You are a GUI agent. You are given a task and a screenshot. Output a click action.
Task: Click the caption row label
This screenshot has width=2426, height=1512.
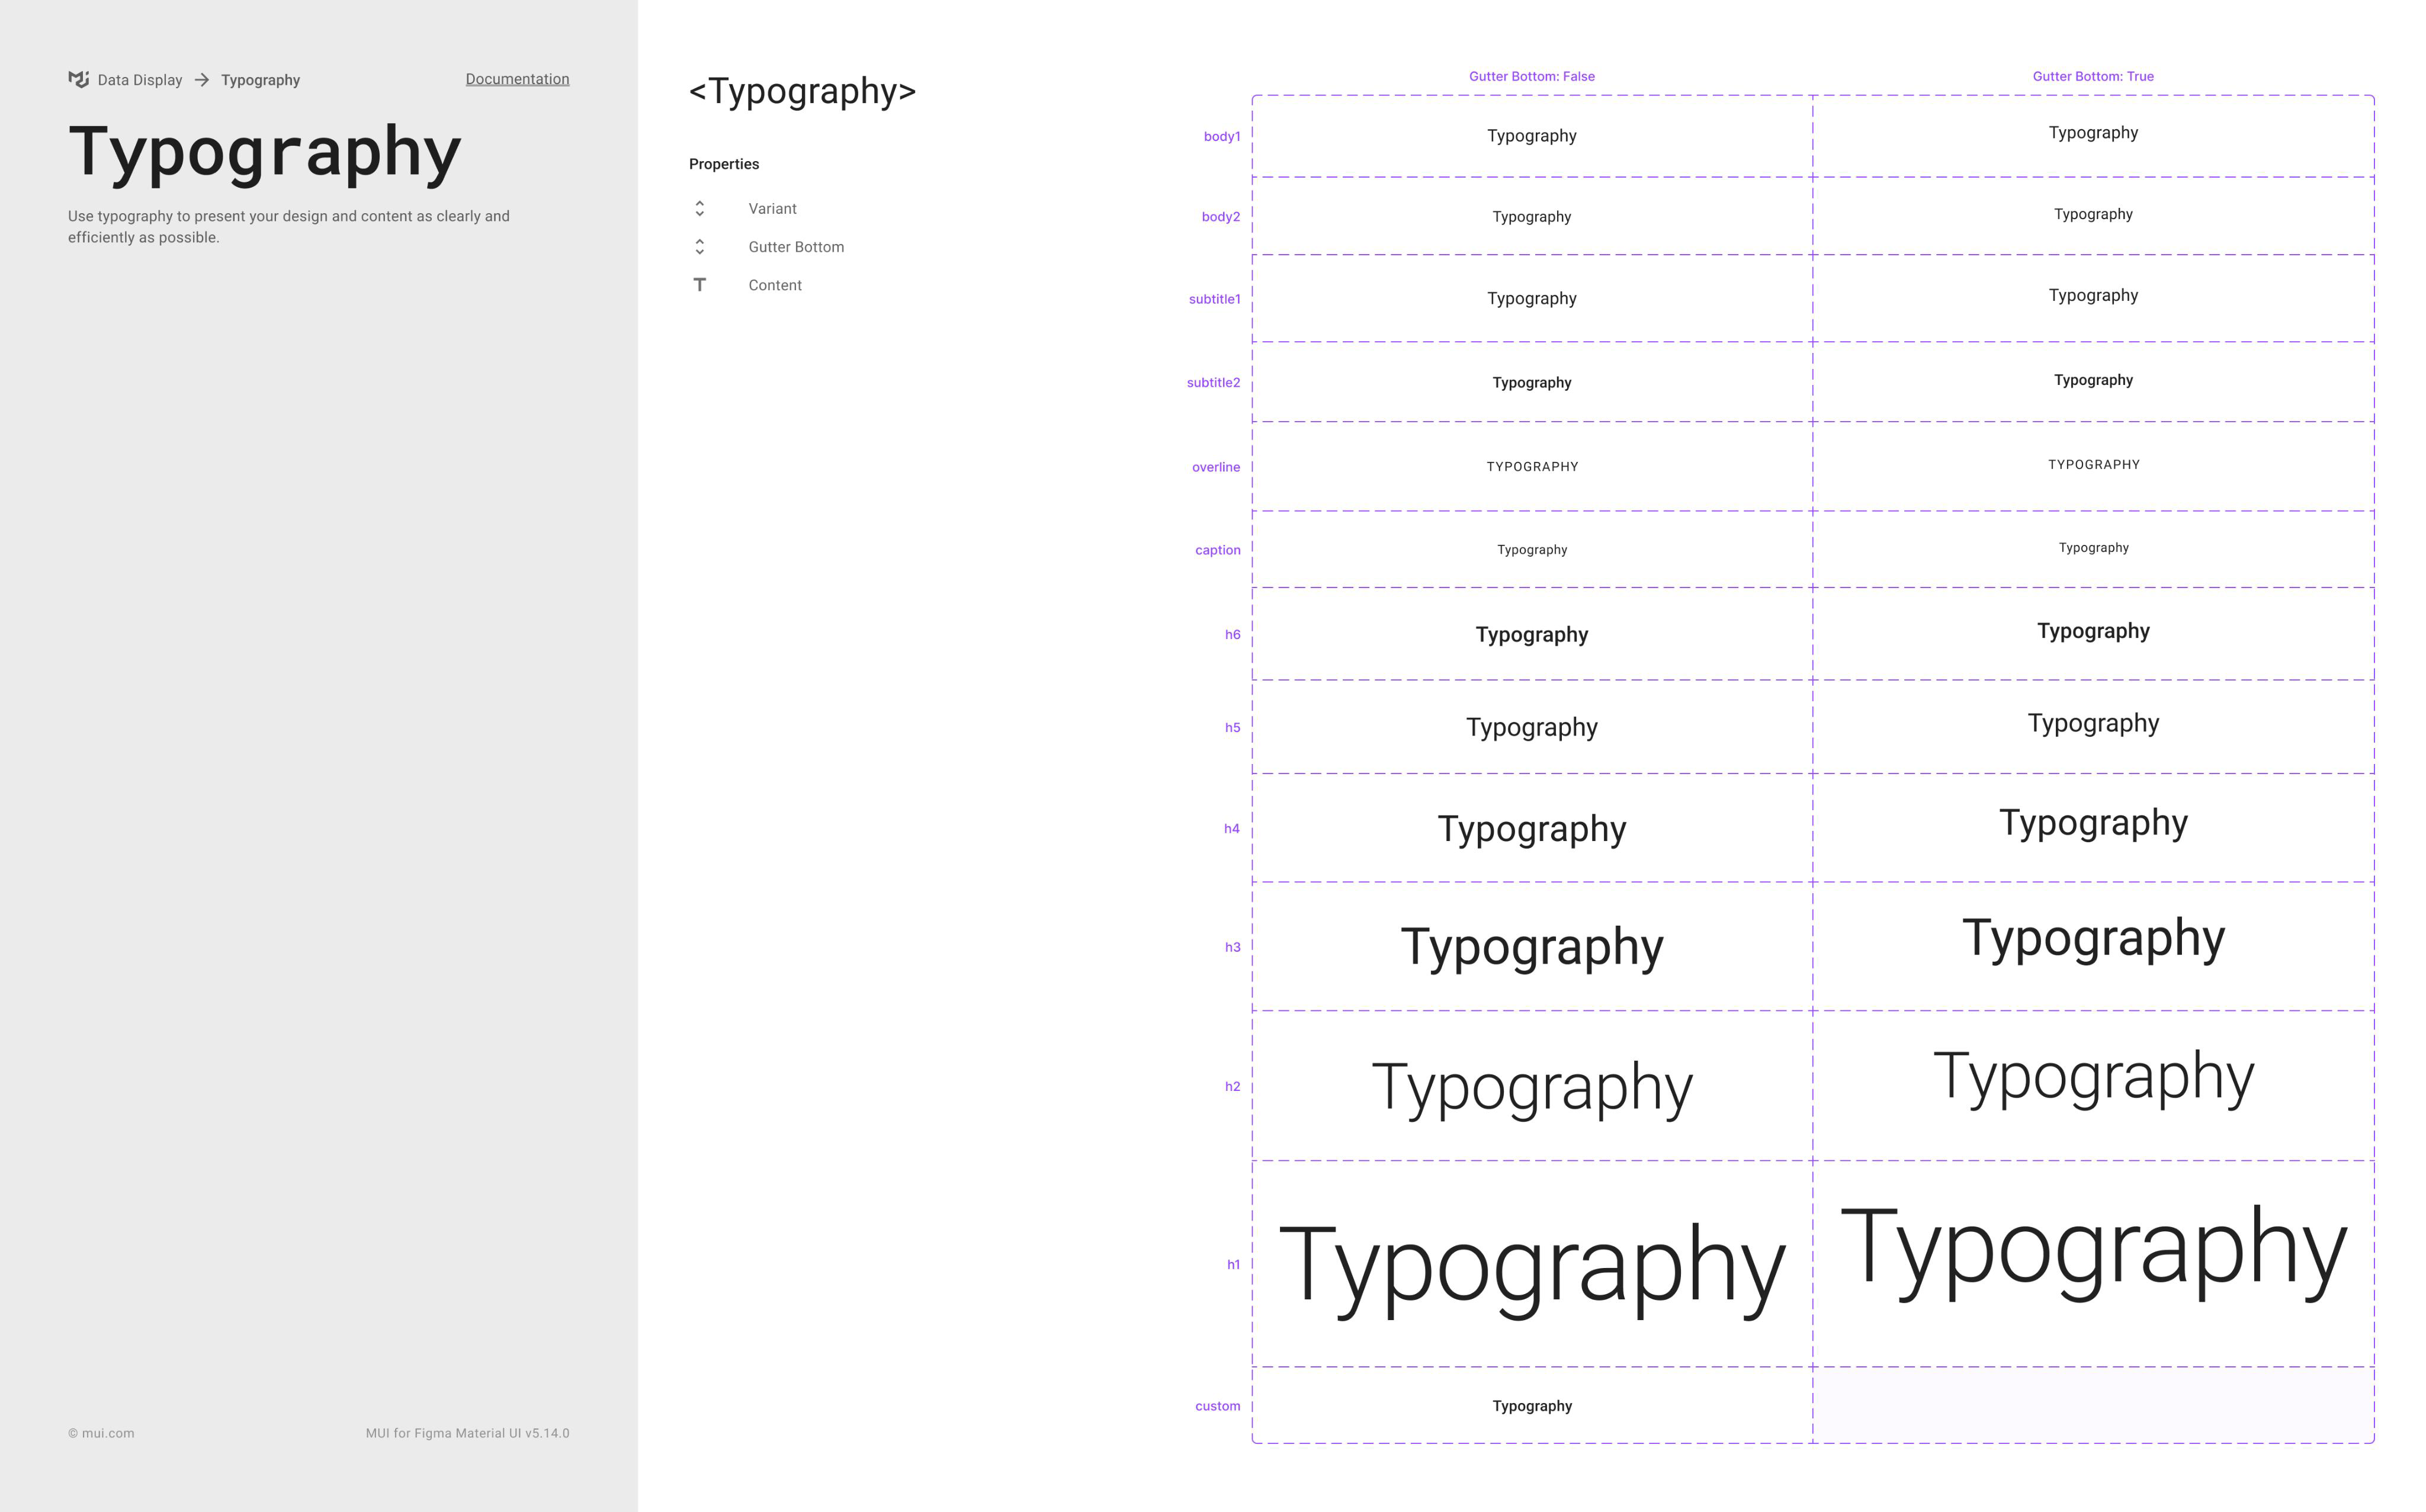click(x=1218, y=550)
